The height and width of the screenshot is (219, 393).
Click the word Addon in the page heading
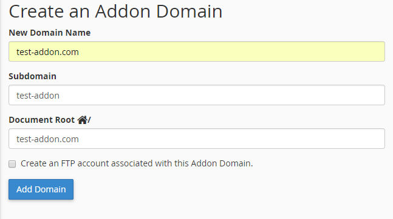tap(123, 11)
